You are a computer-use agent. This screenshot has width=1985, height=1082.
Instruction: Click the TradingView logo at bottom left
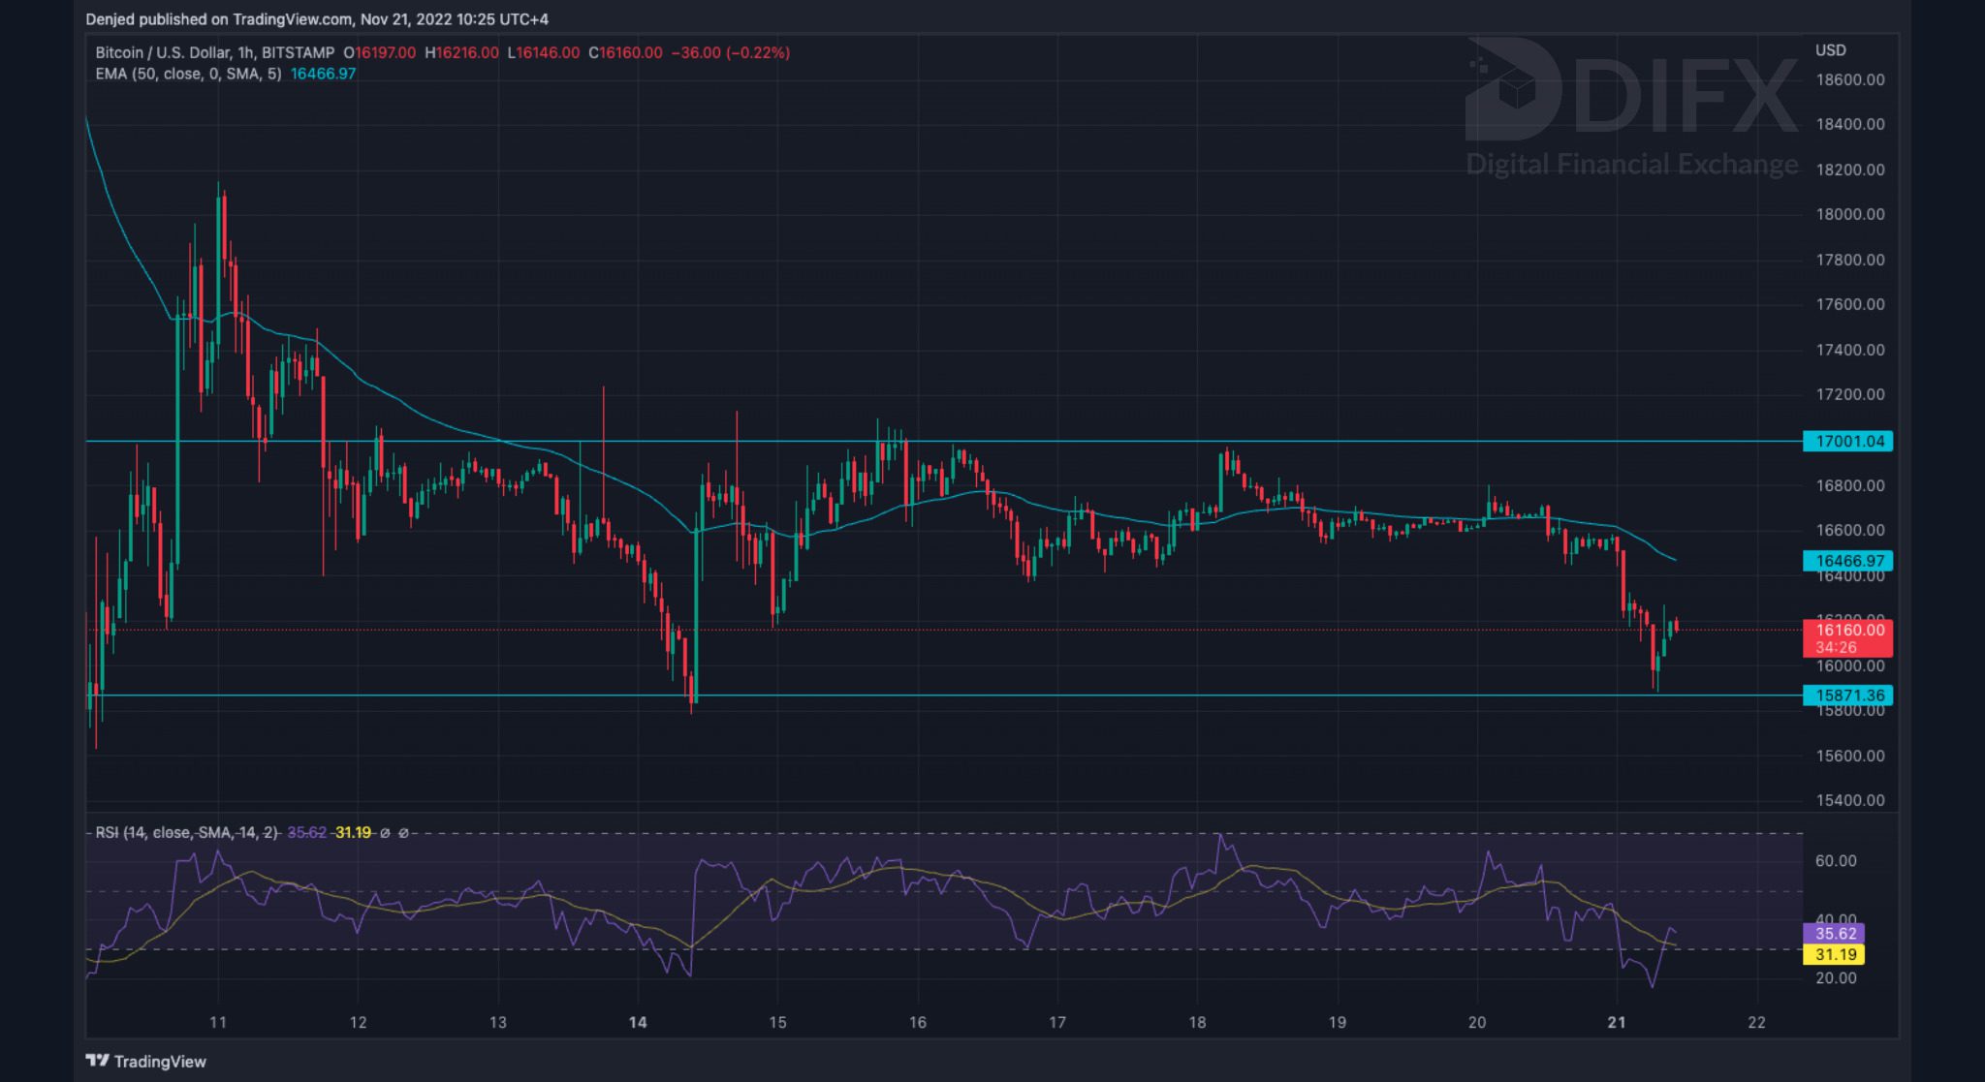click(146, 1062)
